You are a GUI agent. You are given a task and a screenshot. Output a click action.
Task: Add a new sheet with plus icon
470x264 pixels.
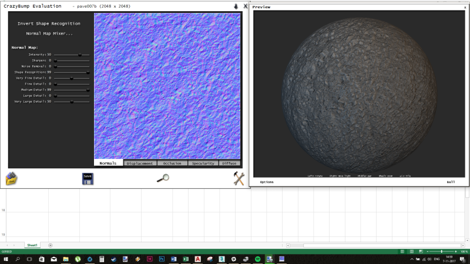[51, 245]
